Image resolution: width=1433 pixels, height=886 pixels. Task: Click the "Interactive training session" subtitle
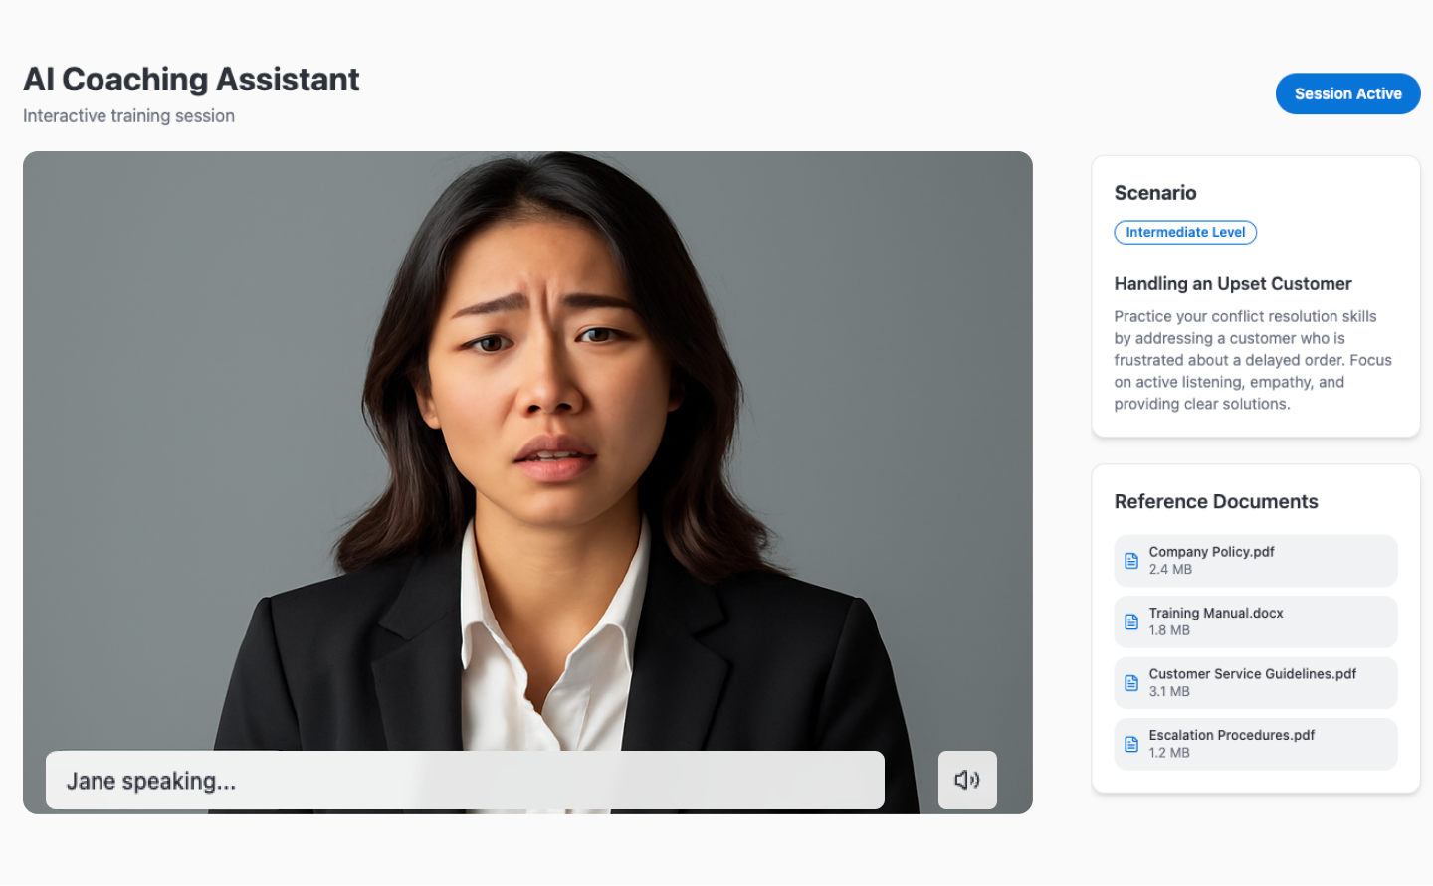click(x=128, y=116)
